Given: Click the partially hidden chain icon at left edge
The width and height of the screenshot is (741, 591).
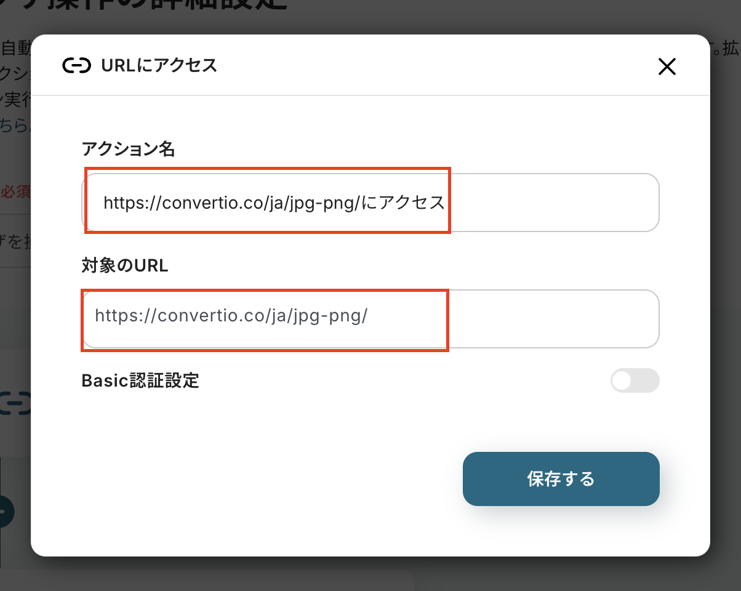Looking at the screenshot, I should coord(15,403).
